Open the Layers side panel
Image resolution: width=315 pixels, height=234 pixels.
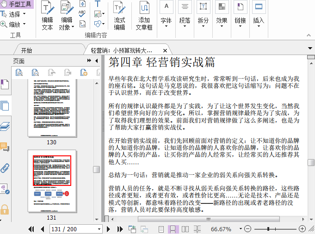pos(5,127)
